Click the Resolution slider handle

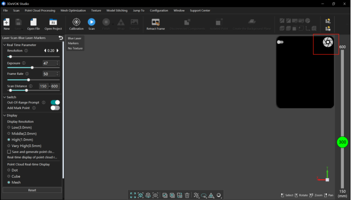(x=11, y=57)
